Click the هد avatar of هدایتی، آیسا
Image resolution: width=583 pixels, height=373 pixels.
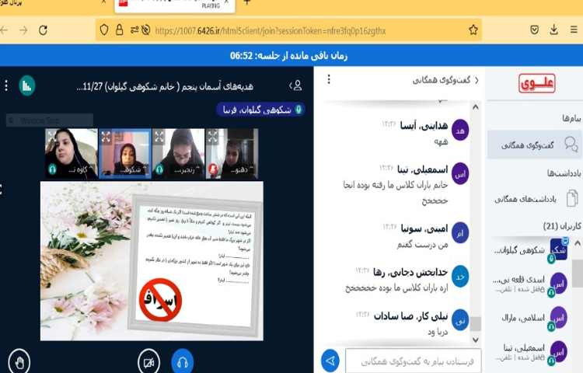(460, 130)
